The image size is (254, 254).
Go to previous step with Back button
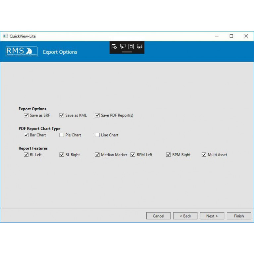(x=185, y=216)
